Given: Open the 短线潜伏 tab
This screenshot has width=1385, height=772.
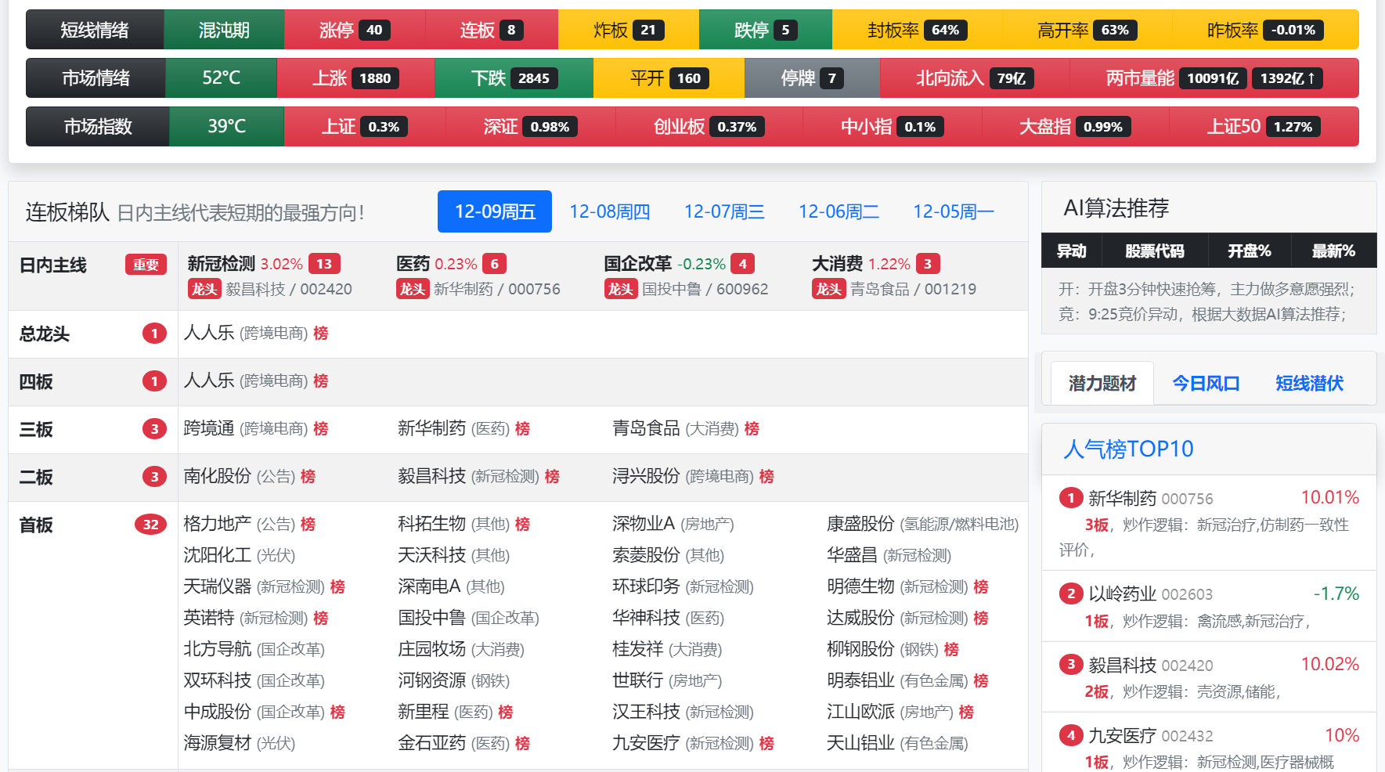Looking at the screenshot, I should (x=1309, y=383).
